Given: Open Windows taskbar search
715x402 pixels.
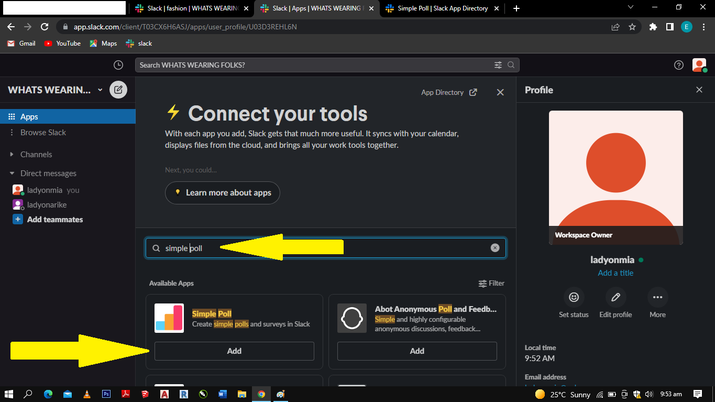Looking at the screenshot, I should [x=28, y=394].
